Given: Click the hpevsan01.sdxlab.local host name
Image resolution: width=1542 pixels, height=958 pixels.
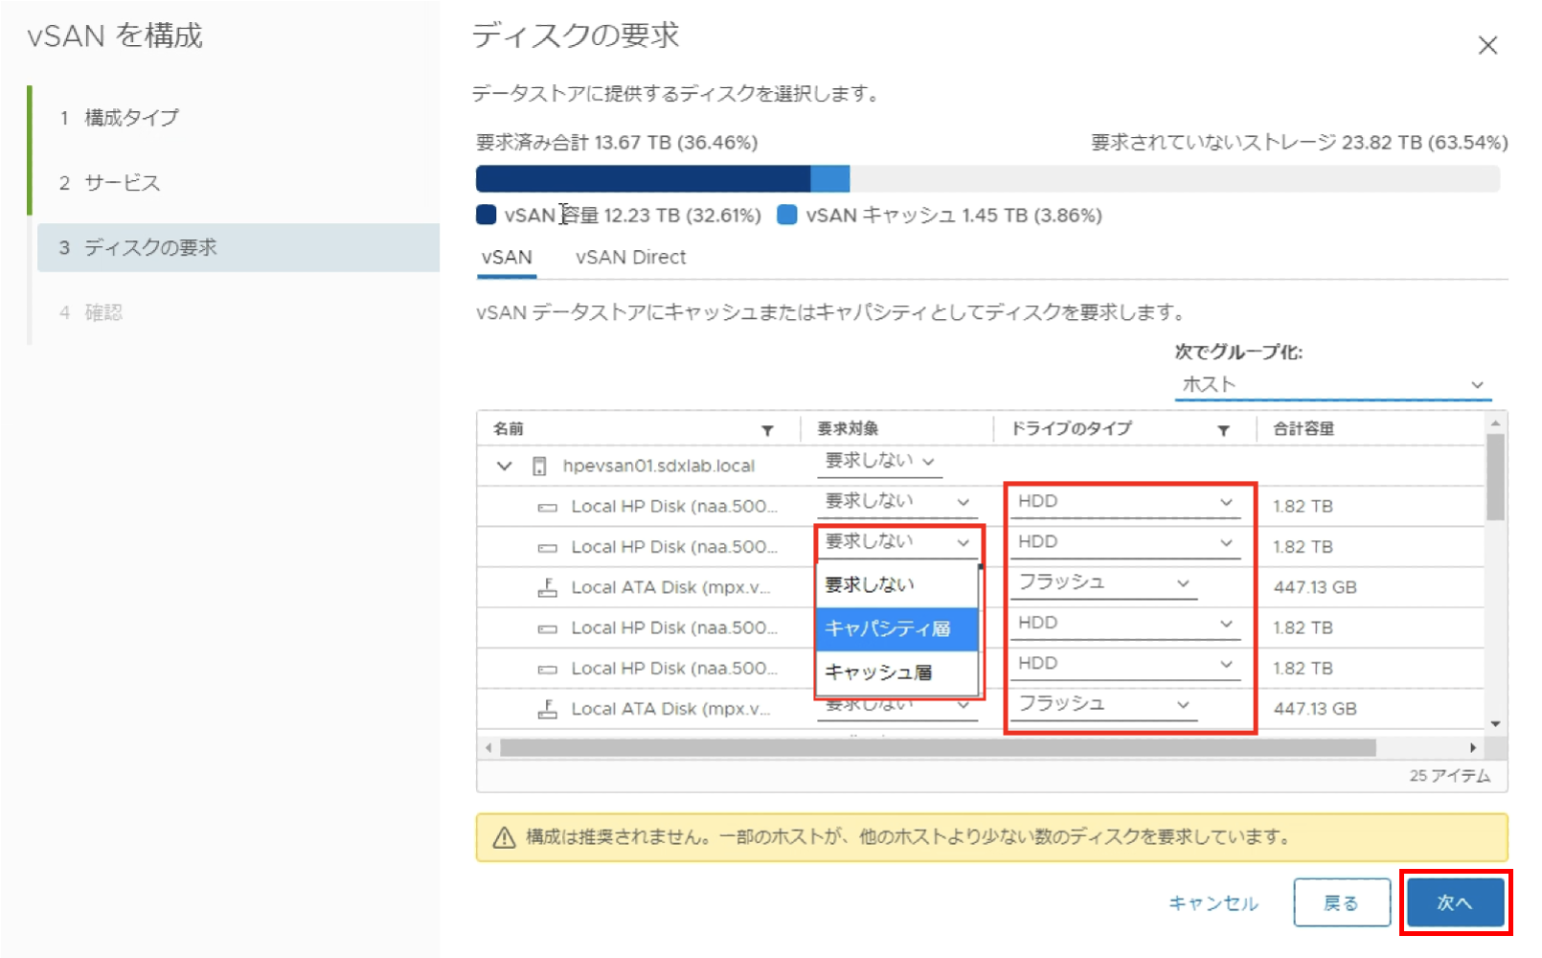Looking at the screenshot, I should tap(659, 467).
